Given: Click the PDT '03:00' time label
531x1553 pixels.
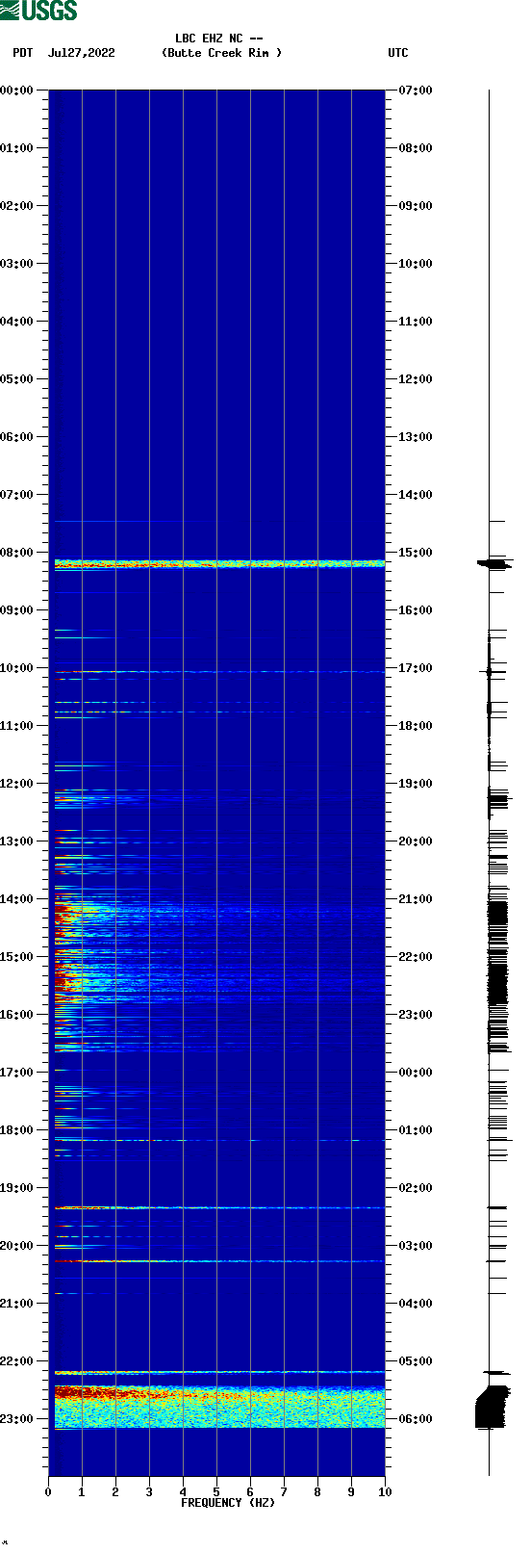Looking at the screenshot, I should 17,264.
